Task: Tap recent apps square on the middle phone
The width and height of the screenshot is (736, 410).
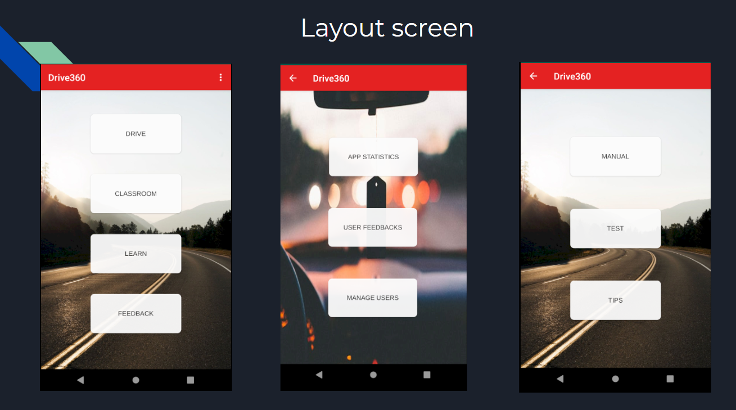Action: tap(427, 375)
